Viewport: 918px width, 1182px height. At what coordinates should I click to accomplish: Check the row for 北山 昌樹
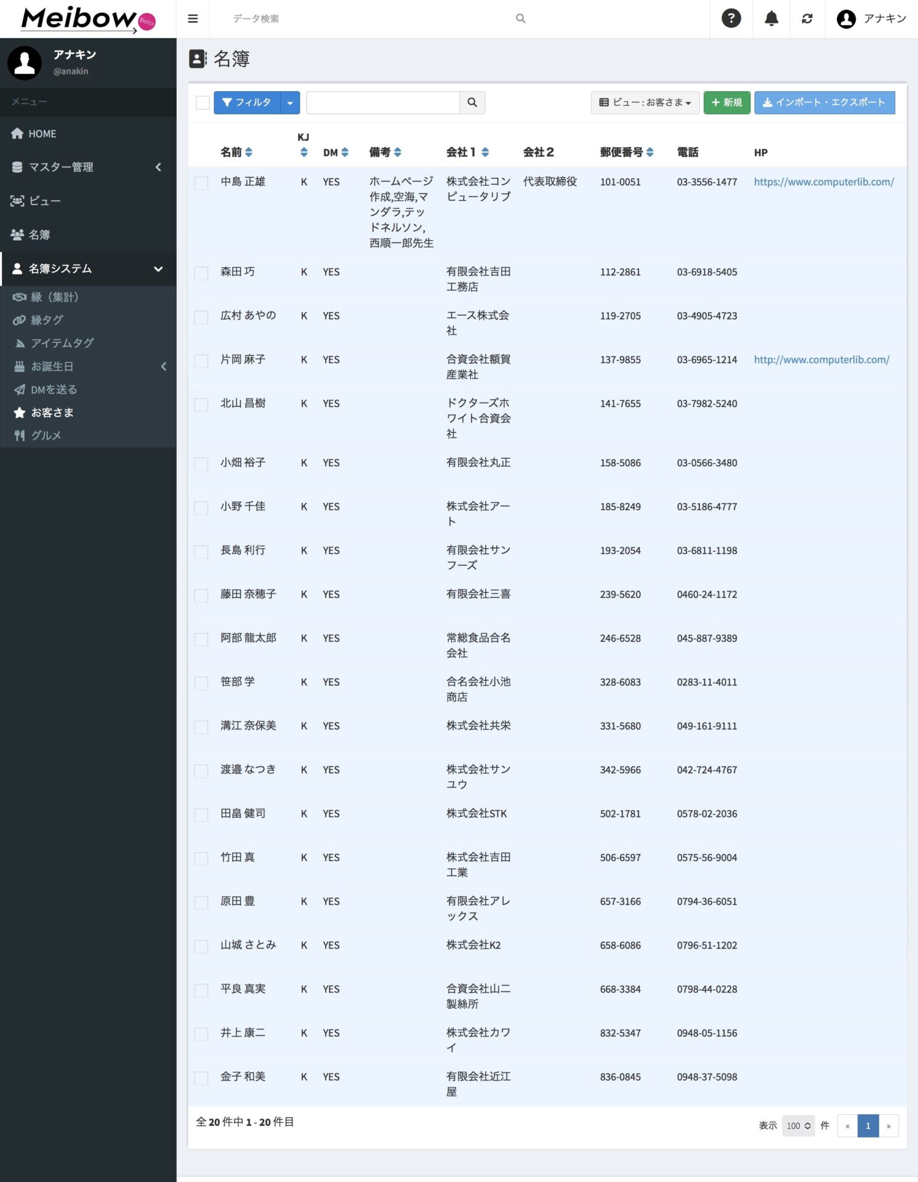coord(201,404)
